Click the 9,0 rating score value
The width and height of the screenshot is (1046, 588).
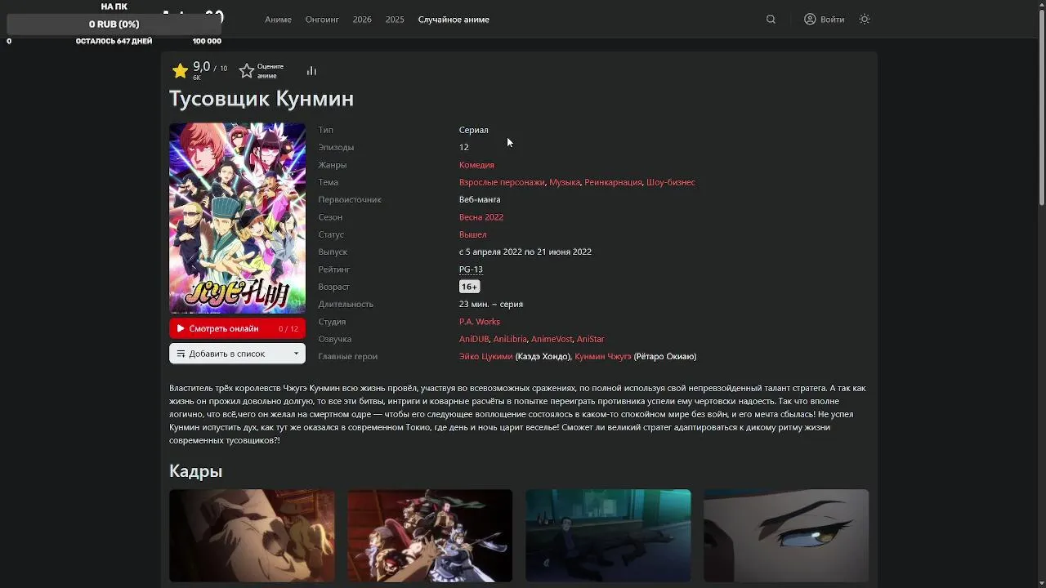pos(202,67)
